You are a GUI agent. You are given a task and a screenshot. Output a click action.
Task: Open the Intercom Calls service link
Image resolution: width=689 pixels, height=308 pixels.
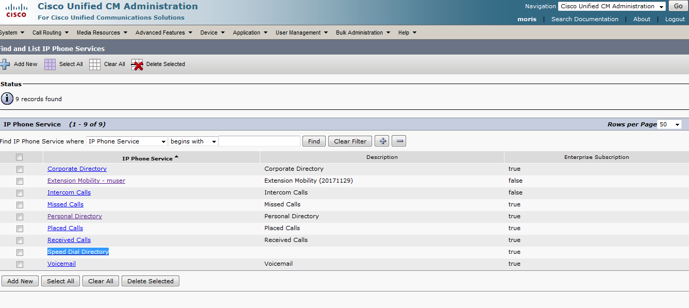coord(69,192)
